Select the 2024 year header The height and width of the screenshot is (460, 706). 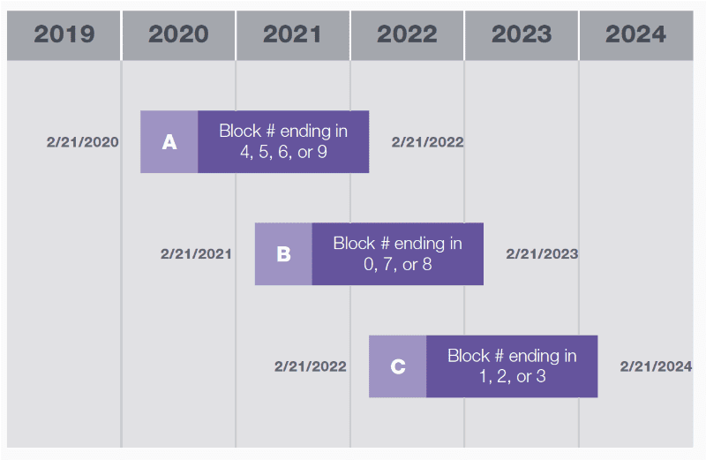coord(636,35)
